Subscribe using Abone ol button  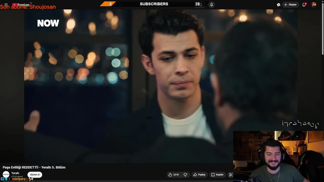tap(35, 175)
